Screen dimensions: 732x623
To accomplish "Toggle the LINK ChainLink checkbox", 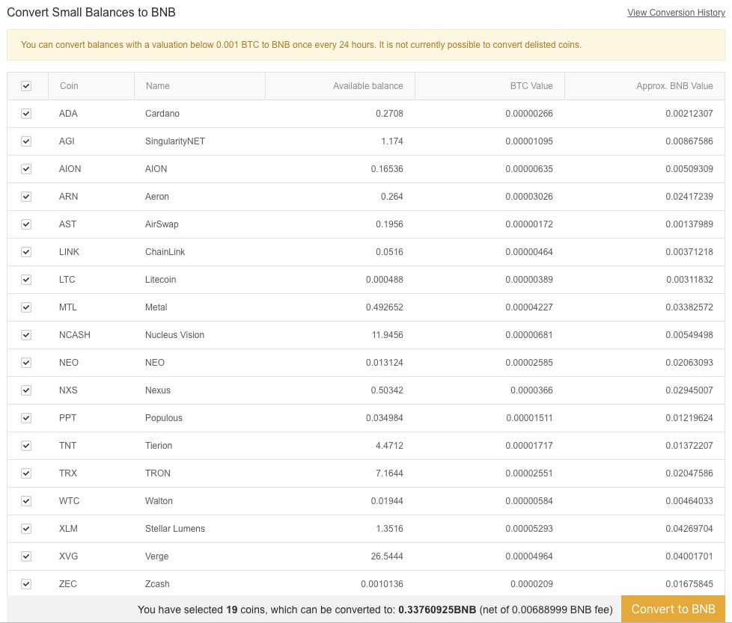I will pyautogui.click(x=26, y=252).
